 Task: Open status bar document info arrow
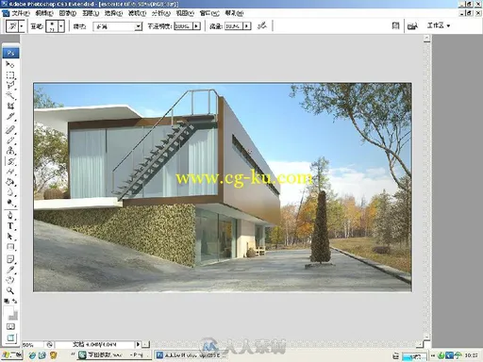138,344
